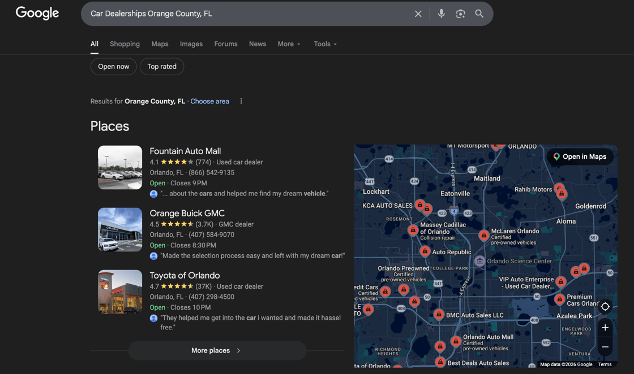Switch to the Images tab
This screenshot has width=634, height=374.
pos(191,44)
